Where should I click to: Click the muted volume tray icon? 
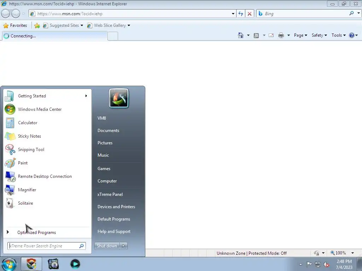click(x=326, y=264)
